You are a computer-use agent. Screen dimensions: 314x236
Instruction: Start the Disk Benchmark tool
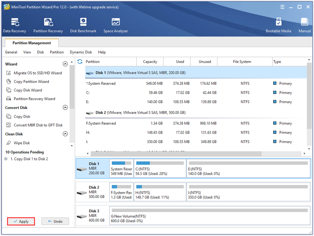pos(83,25)
